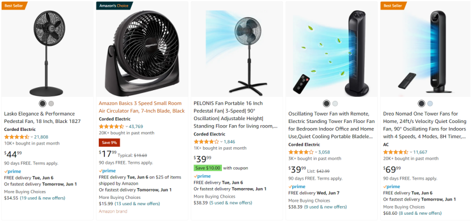The image size is (471, 221).
Task: Expand rating dropdown arrow beside 21,808 reviews
Action: [x=32, y=137]
